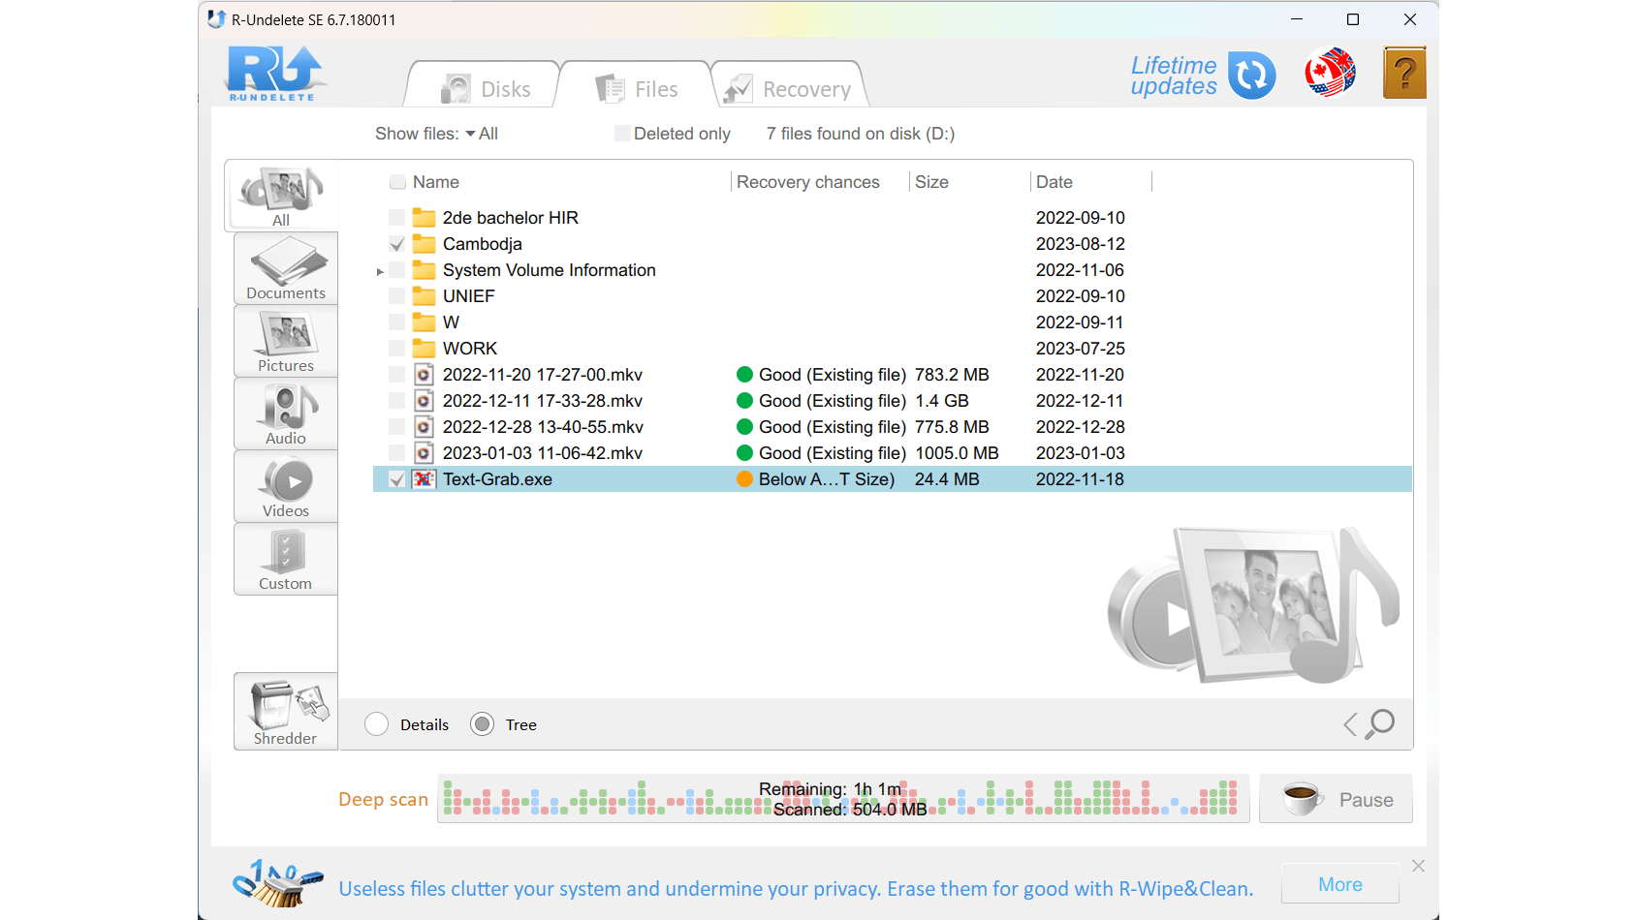Click the 2022-11-20 mkv file icon

click(x=425, y=375)
